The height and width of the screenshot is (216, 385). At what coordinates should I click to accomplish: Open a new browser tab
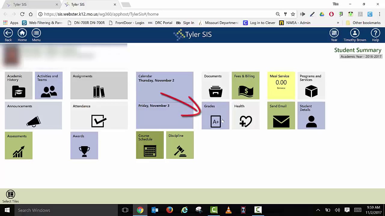tap(126, 4)
